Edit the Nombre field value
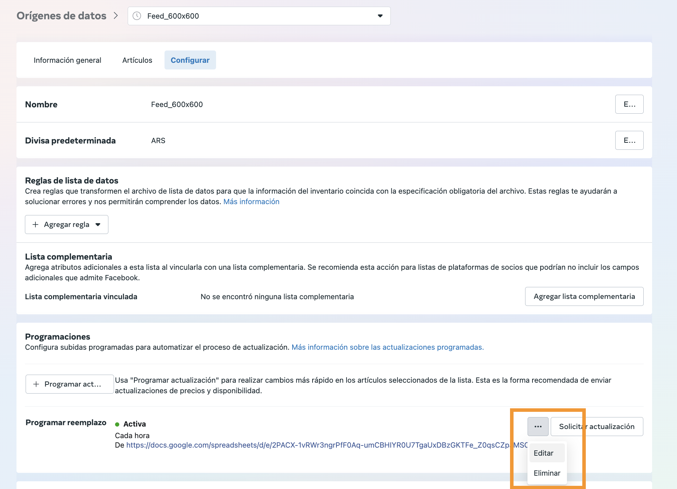This screenshot has height=489, width=677. tap(629, 104)
